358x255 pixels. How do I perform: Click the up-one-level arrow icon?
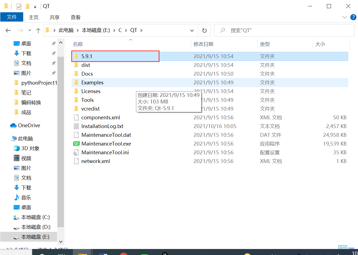point(38,30)
